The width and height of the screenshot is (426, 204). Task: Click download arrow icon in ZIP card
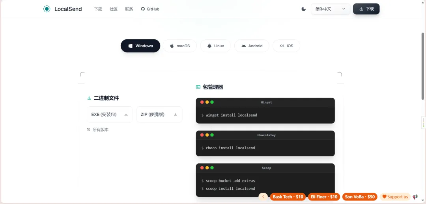pos(176,115)
